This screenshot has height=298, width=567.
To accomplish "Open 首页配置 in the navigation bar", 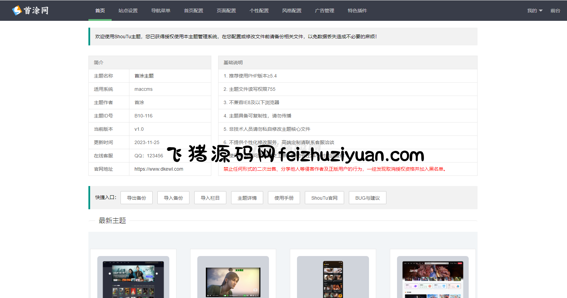I will click(194, 11).
